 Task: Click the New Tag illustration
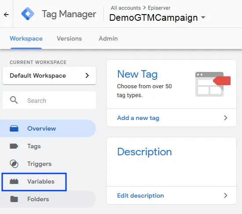tap(213, 84)
